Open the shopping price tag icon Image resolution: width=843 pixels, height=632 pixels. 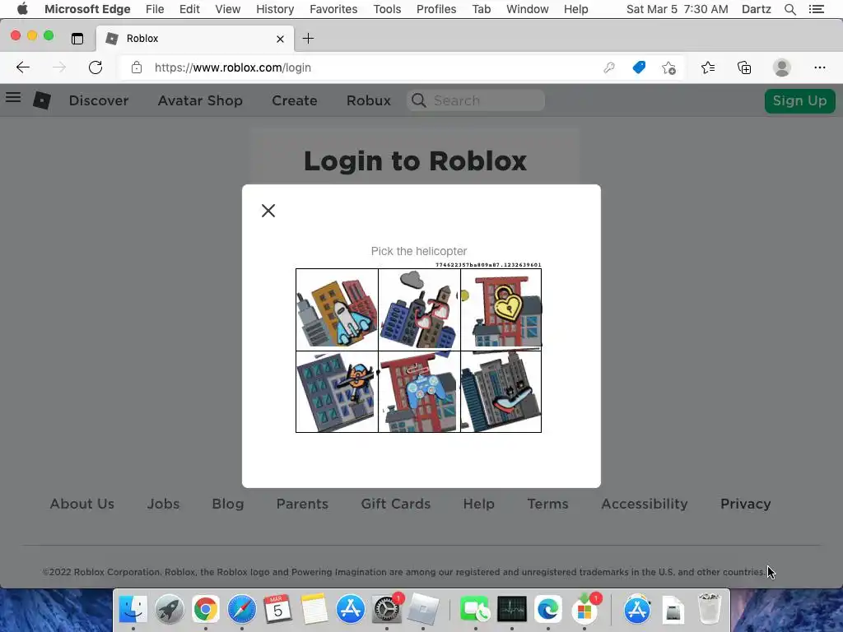pos(639,67)
